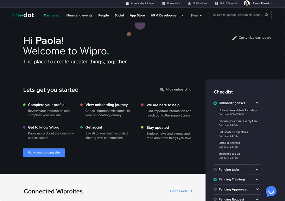Click the Help & Support label

228,3
